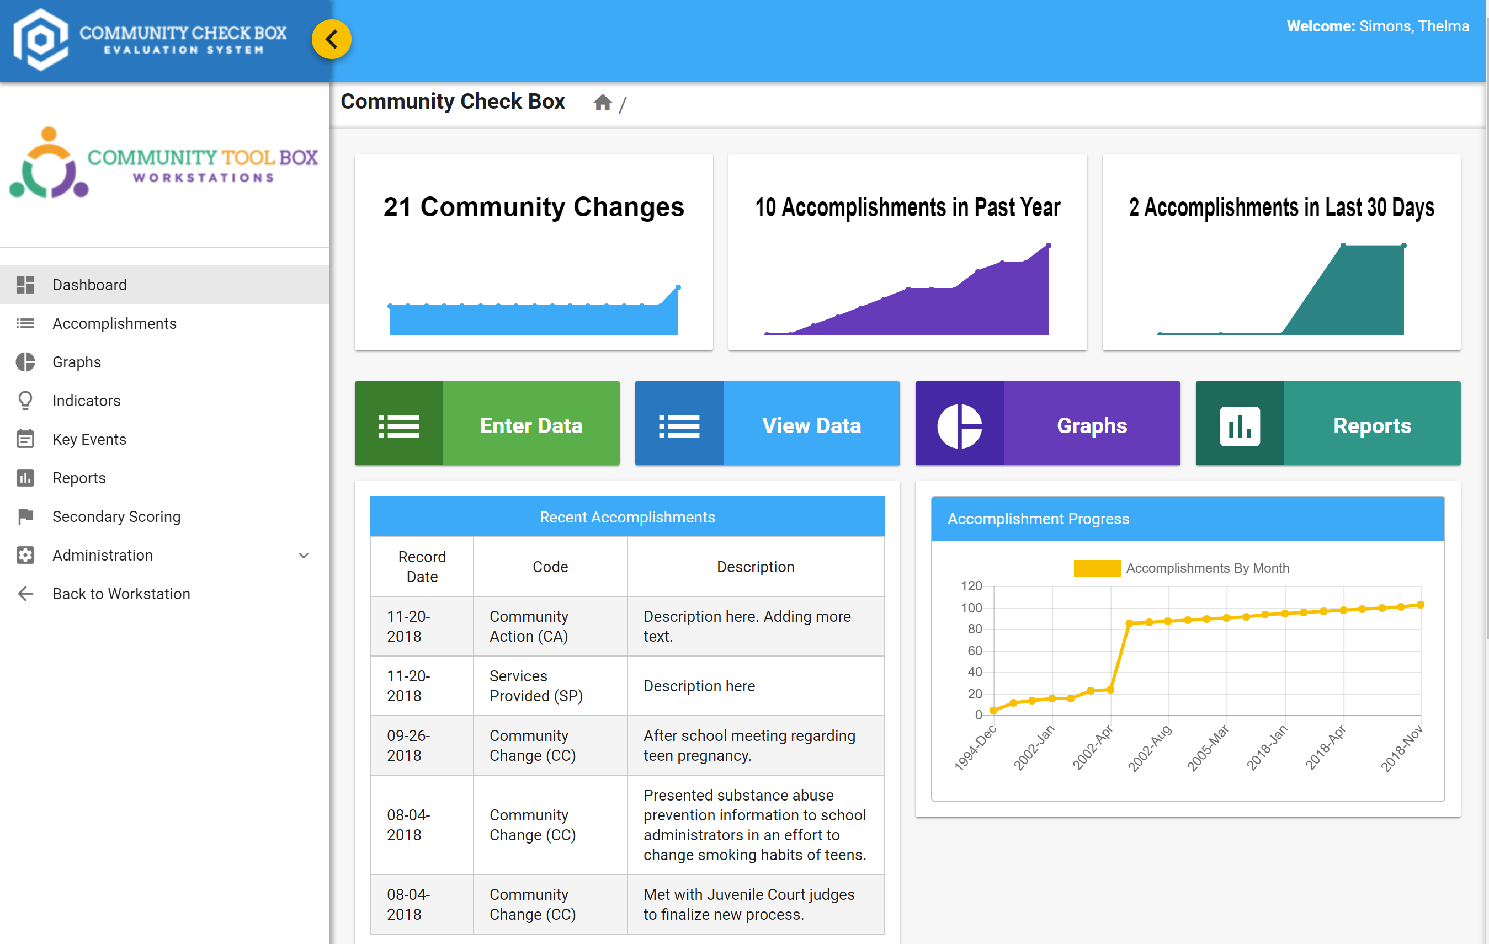The width and height of the screenshot is (1489, 944).
Task: Click the Accomplishments sidebar icon
Action: (x=26, y=323)
